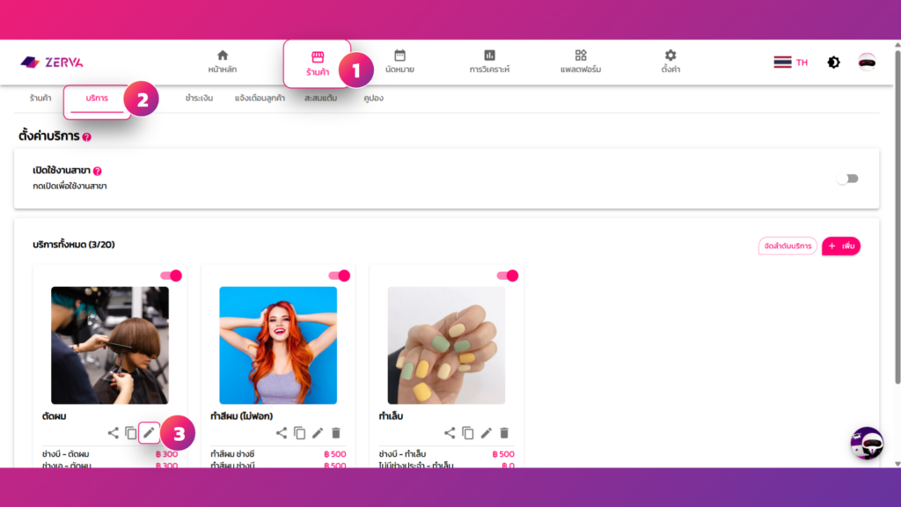This screenshot has height=507, width=901.
Task: Duplicate the ทำเล็บ service
Action: pos(468,433)
